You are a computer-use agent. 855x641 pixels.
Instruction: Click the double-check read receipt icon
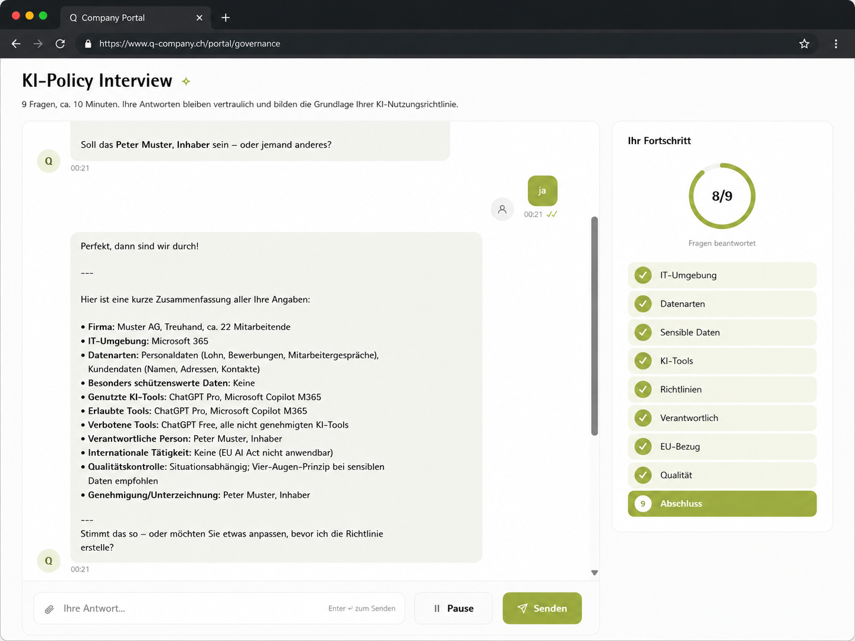[x=551, y=214]
